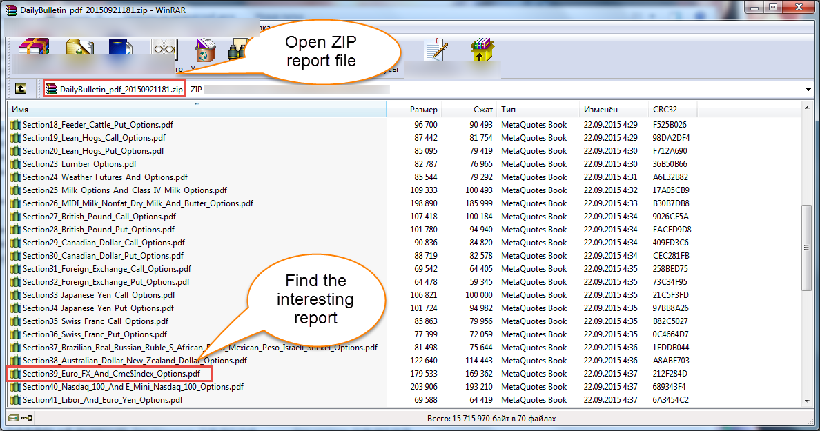The image size is (820, 431).
Task: Click the zip archive icon in address bar
Action: [50, 90]
